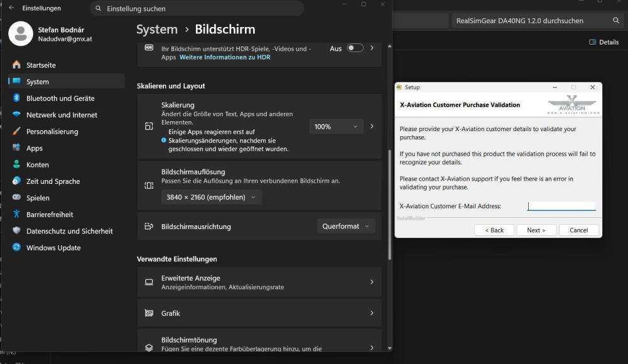Click the Konten person icon
Viewport: 628px width, 364px height.
point(16,164)
